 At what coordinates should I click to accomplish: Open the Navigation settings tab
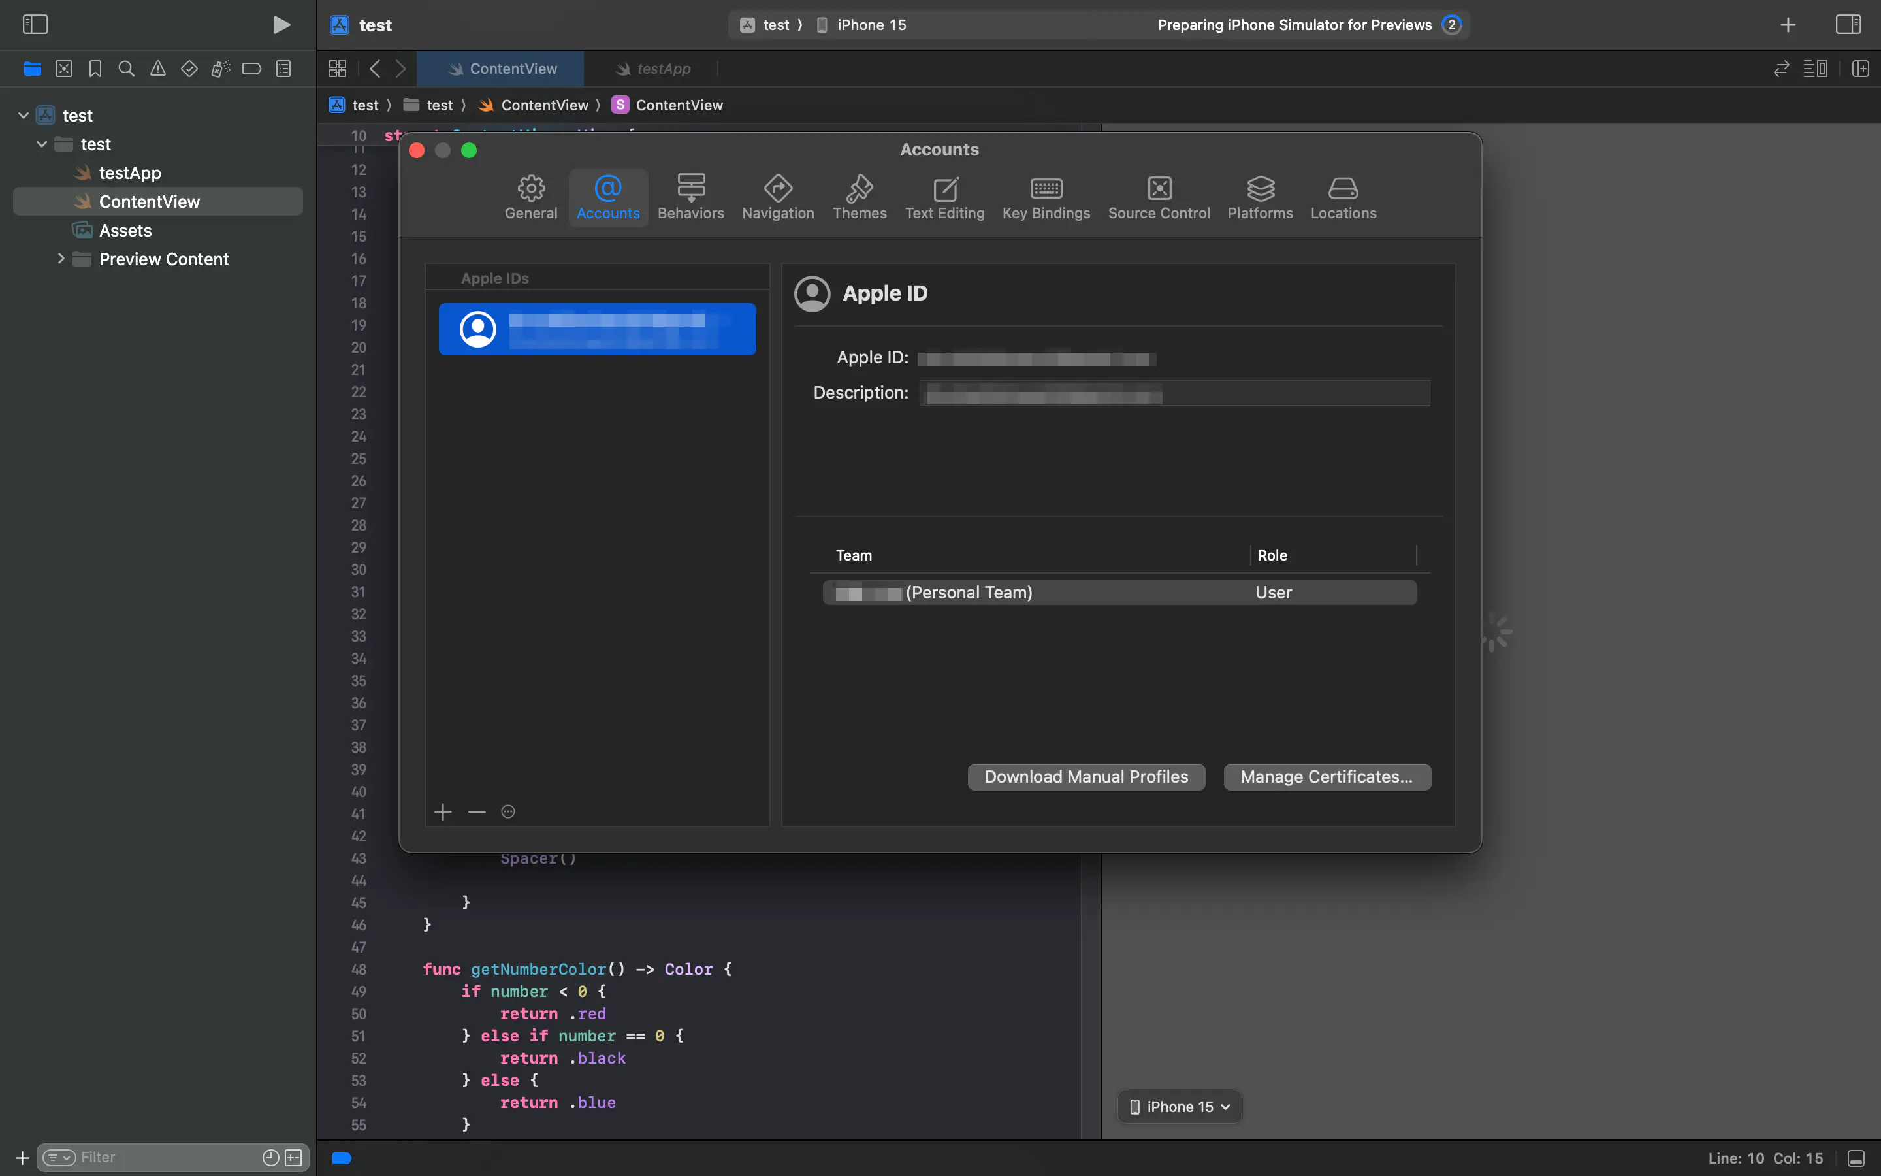tap(778, 197)
